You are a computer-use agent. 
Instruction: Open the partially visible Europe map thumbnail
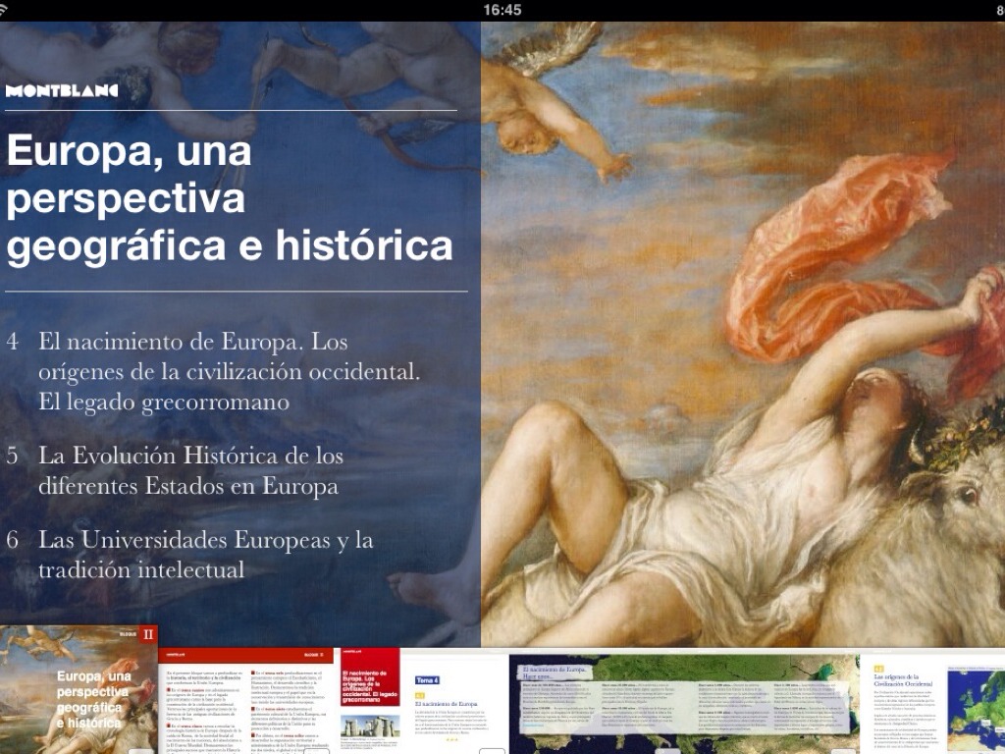click(x=978, y=701)
